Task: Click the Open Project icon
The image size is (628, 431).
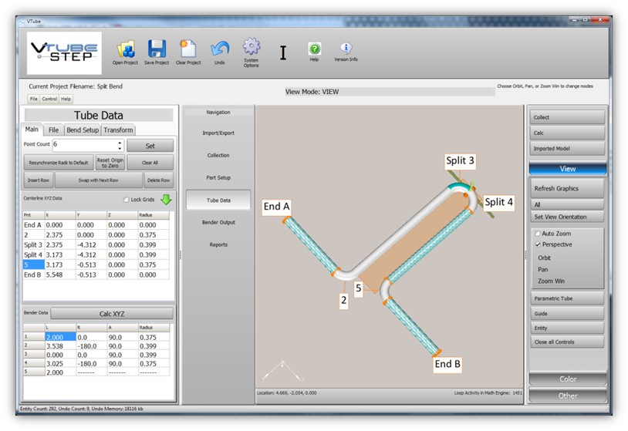Action: [x=125, y=49]
